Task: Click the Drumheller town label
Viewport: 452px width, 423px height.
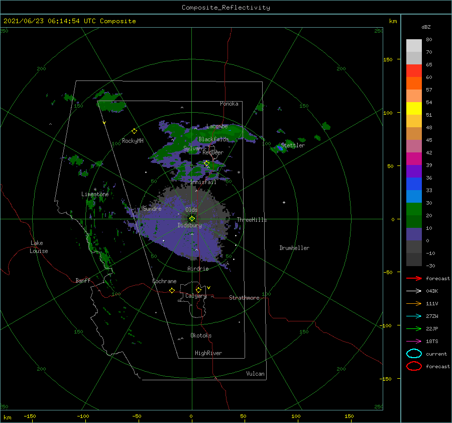Action: coord(294,248)
